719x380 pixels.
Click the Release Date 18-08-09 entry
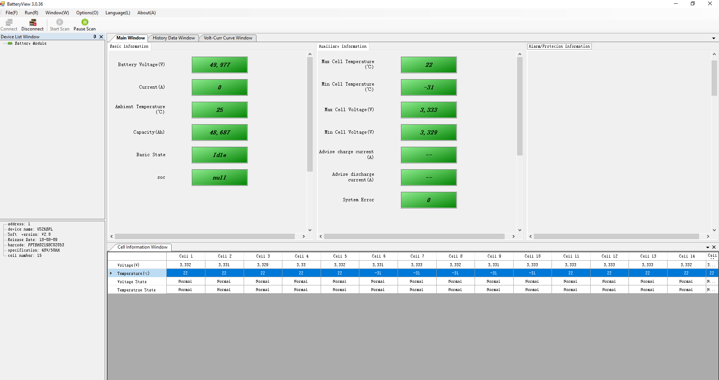pos(33,240)
